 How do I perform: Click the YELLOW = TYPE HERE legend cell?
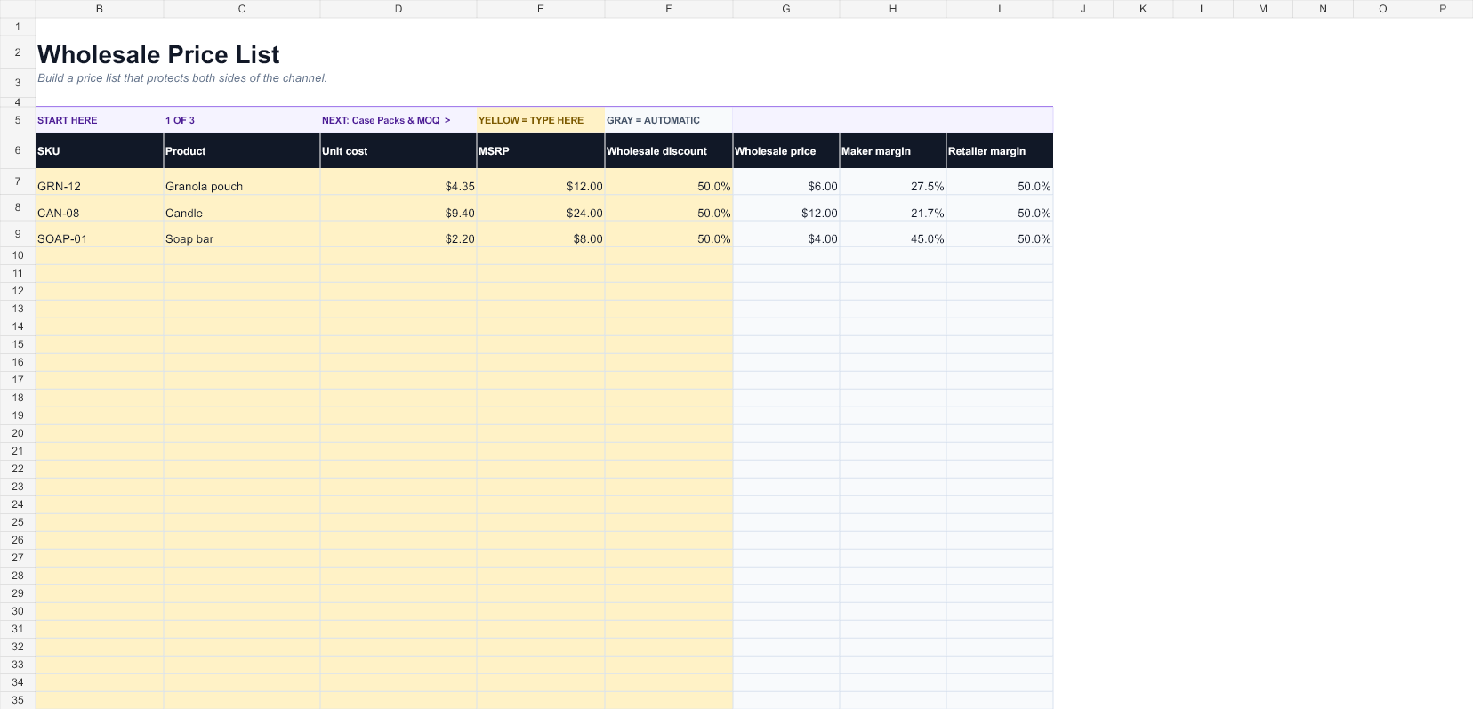coord(541,120)
